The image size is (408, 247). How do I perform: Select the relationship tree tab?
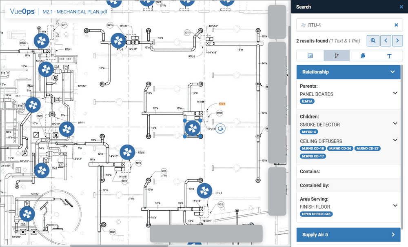[337, 56]
